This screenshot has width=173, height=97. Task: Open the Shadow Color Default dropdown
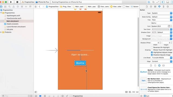pyautogui.click(x=165, y=32)
